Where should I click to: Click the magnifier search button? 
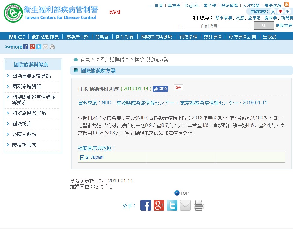point(264,25)
